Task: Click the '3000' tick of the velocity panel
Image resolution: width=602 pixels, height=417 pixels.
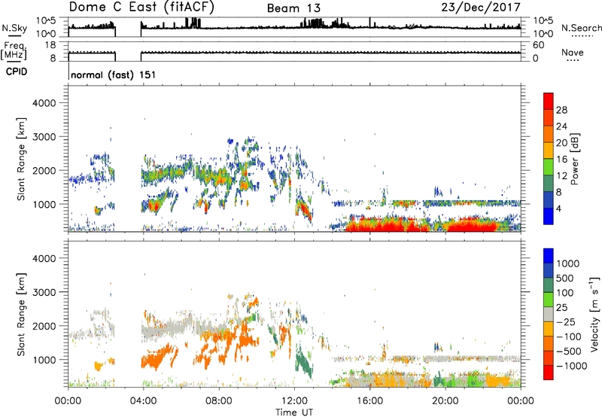Action: coord(44,292)
